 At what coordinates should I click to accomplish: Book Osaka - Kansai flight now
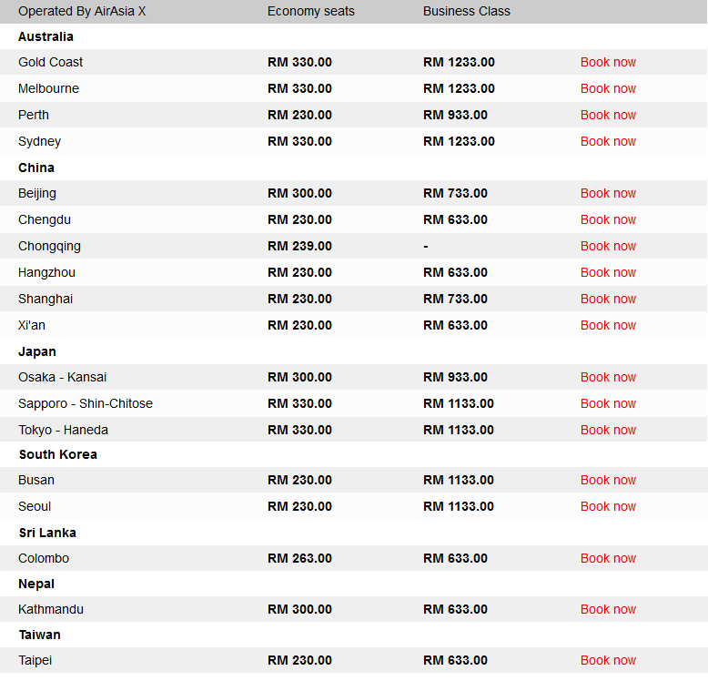tap(608, 377)
